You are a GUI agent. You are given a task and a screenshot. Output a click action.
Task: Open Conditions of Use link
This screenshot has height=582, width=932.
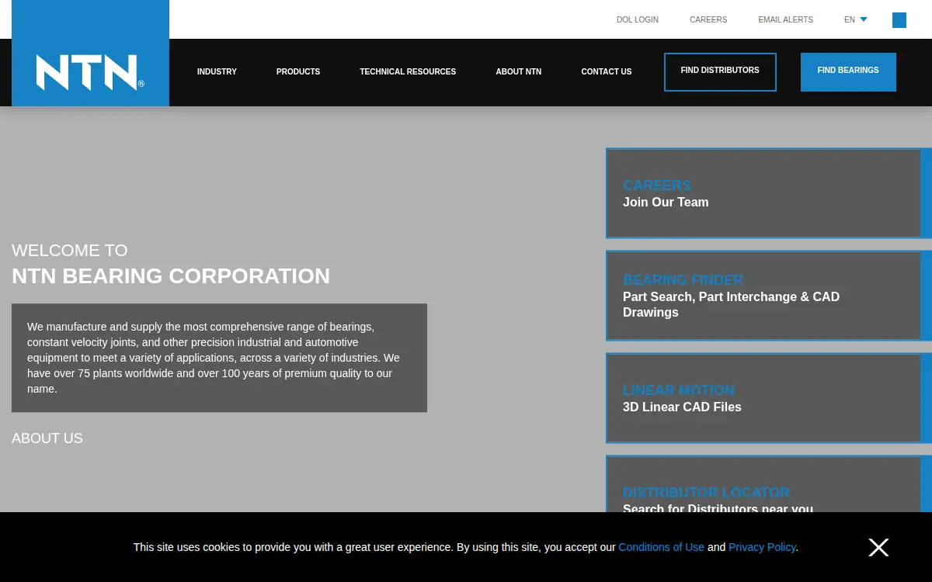661,547
